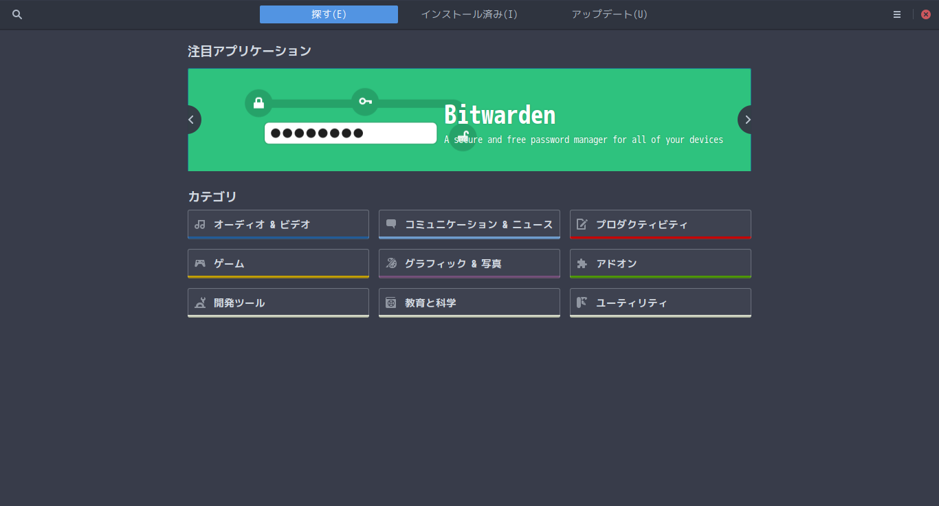Screen dimensions: 939x506
Task: Show next featured app with right chevron
Action: coord(747,120)
